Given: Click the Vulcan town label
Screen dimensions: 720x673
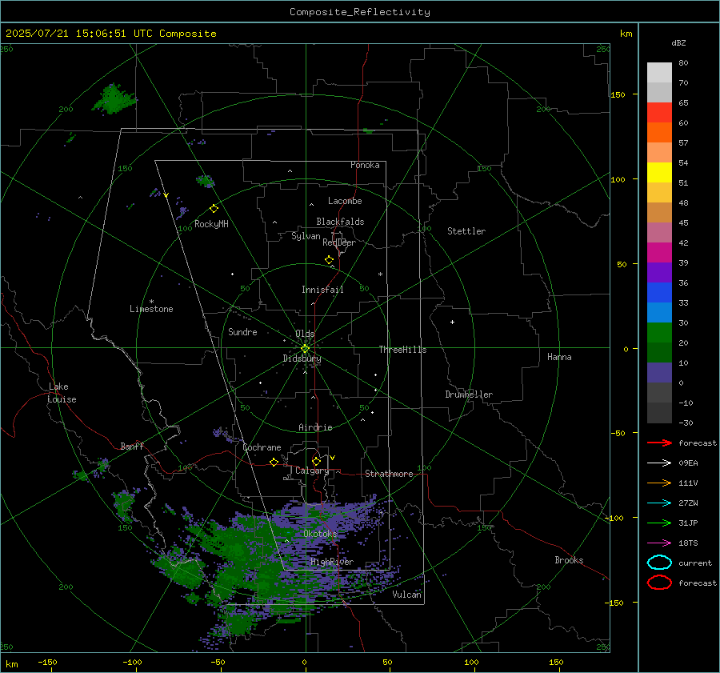Looking at the screenshot, I should [407, 595].
